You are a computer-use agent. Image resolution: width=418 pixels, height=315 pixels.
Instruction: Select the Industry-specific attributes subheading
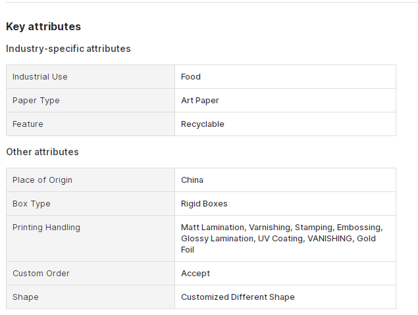68,49
